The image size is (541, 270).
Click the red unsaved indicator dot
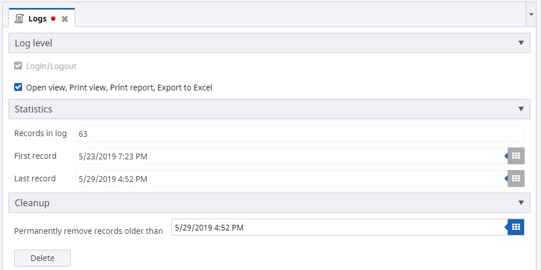tap(53, 19)
